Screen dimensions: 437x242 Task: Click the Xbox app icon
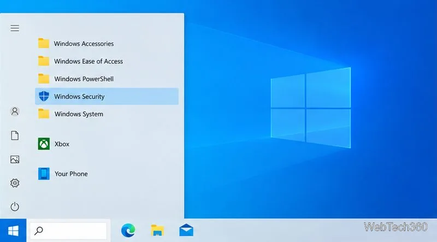pyautogui.click(x=44, y=144)
